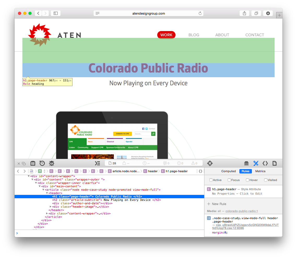The height and width of the screenshot is (258, 297).
Task: Open the WORK nav item
Action: coord(166,35)
